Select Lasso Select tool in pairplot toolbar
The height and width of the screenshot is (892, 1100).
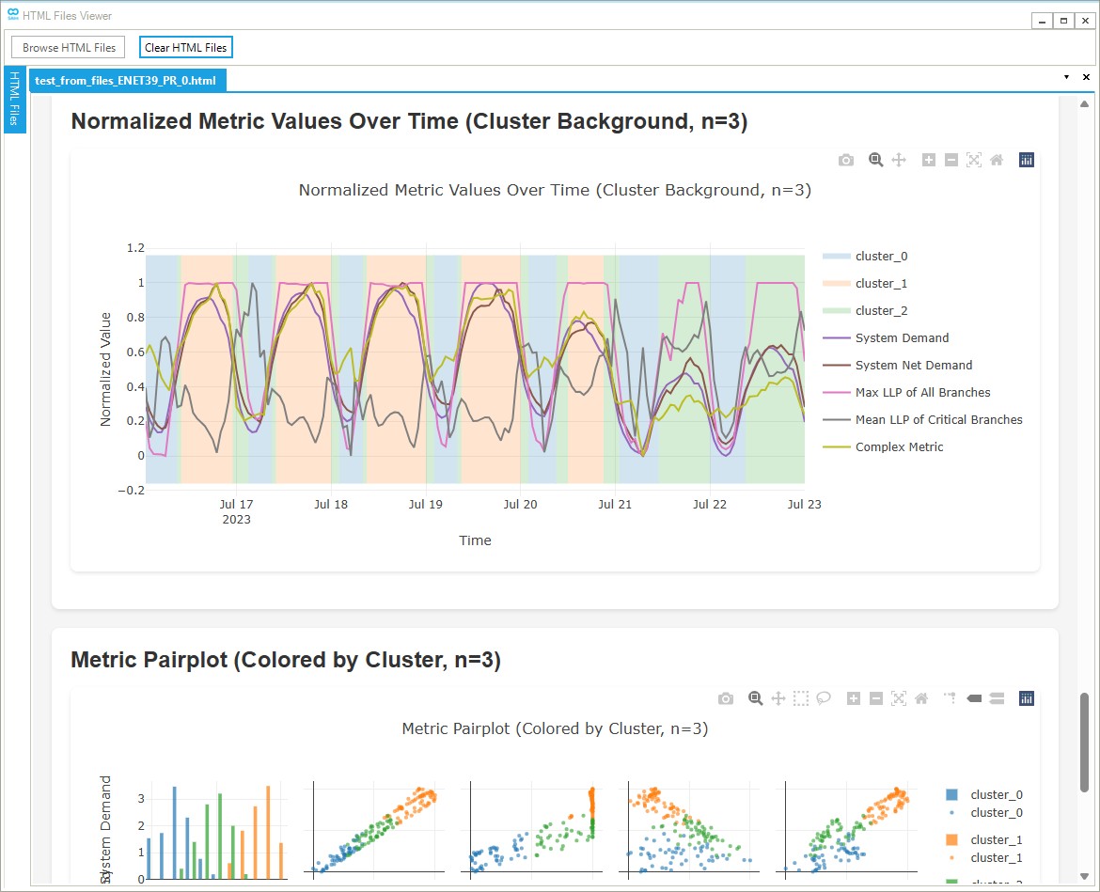point(824,698)
